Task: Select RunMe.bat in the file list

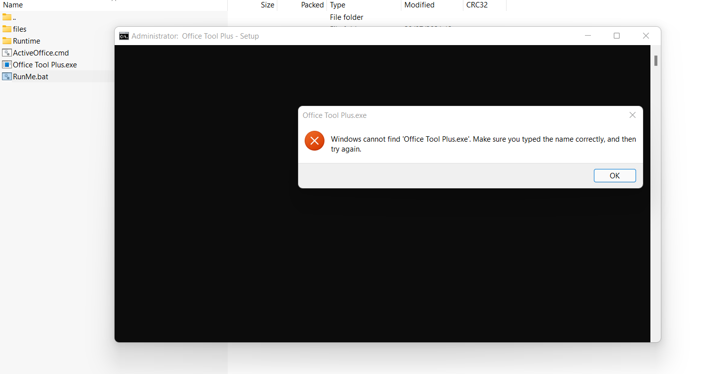Action: pos(31,76)
